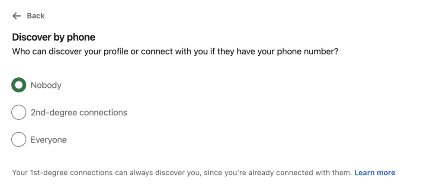Allow everyone to discover by phone
Viewport: 443px width, 187px height.
(19, 139)
